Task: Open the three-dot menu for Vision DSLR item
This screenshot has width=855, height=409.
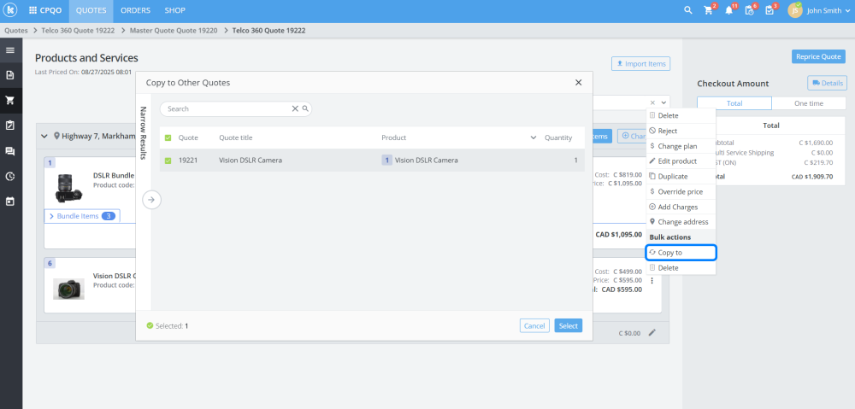Action: pos(652,280)
